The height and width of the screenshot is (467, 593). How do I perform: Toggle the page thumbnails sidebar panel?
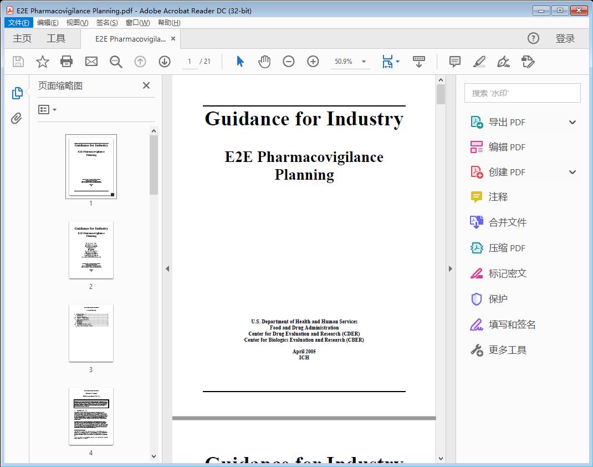[x=17, y=93]
